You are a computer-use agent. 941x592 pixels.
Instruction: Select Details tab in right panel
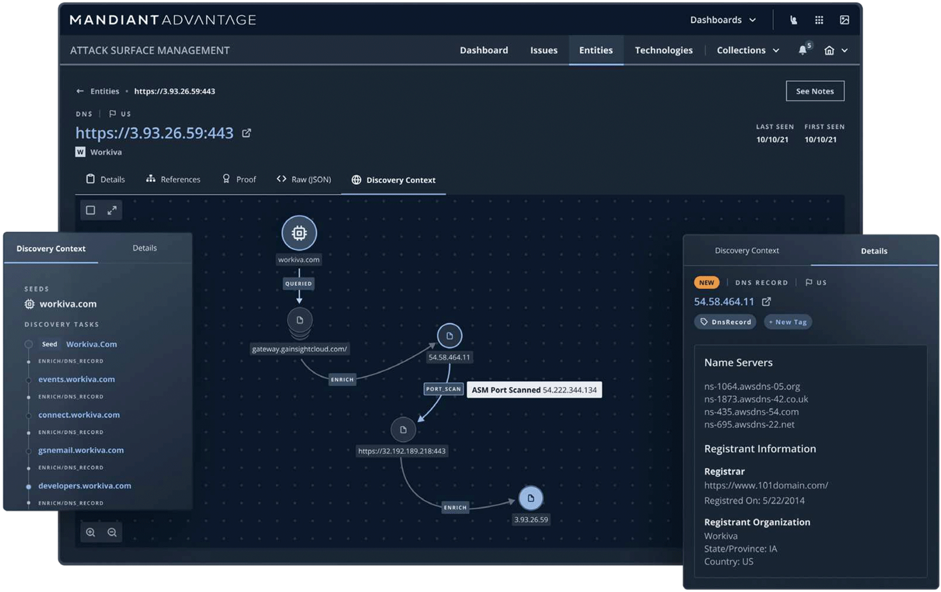[874, 251]
